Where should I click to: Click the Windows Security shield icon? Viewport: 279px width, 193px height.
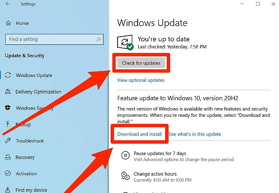[x=8, y=108]
